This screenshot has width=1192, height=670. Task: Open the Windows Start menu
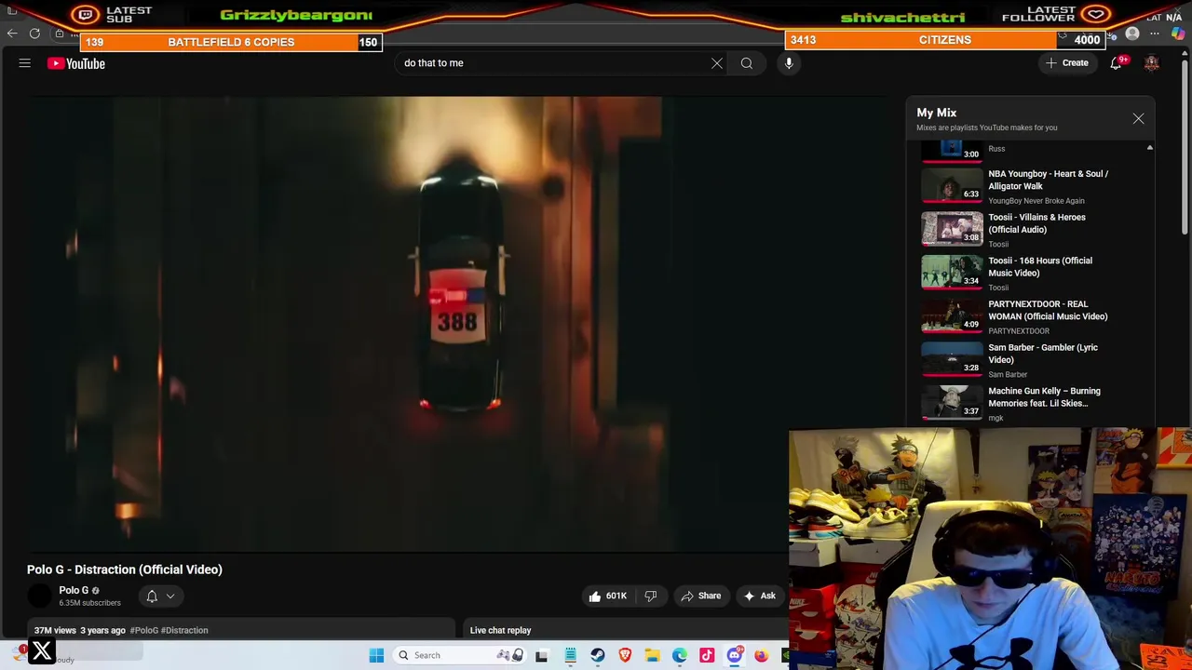tap(376, 655)
